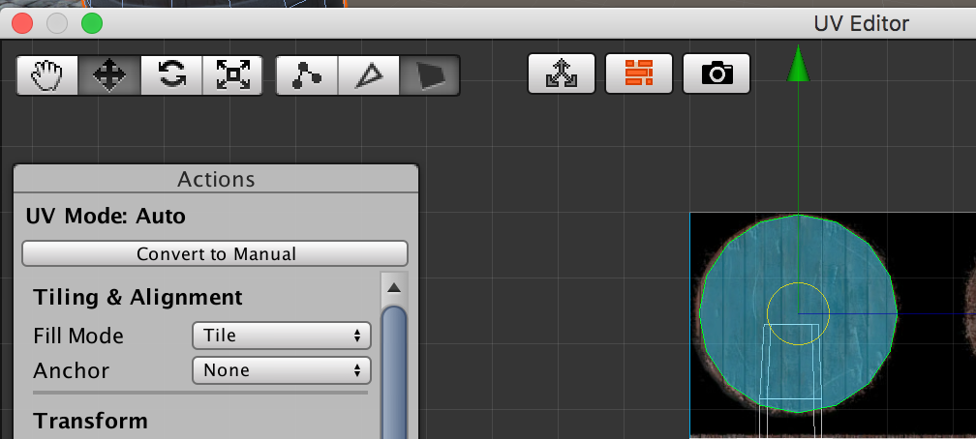Screen dimensions: 976x439
Task: Click the Transform section heading
Action: [x=90, y=421]
